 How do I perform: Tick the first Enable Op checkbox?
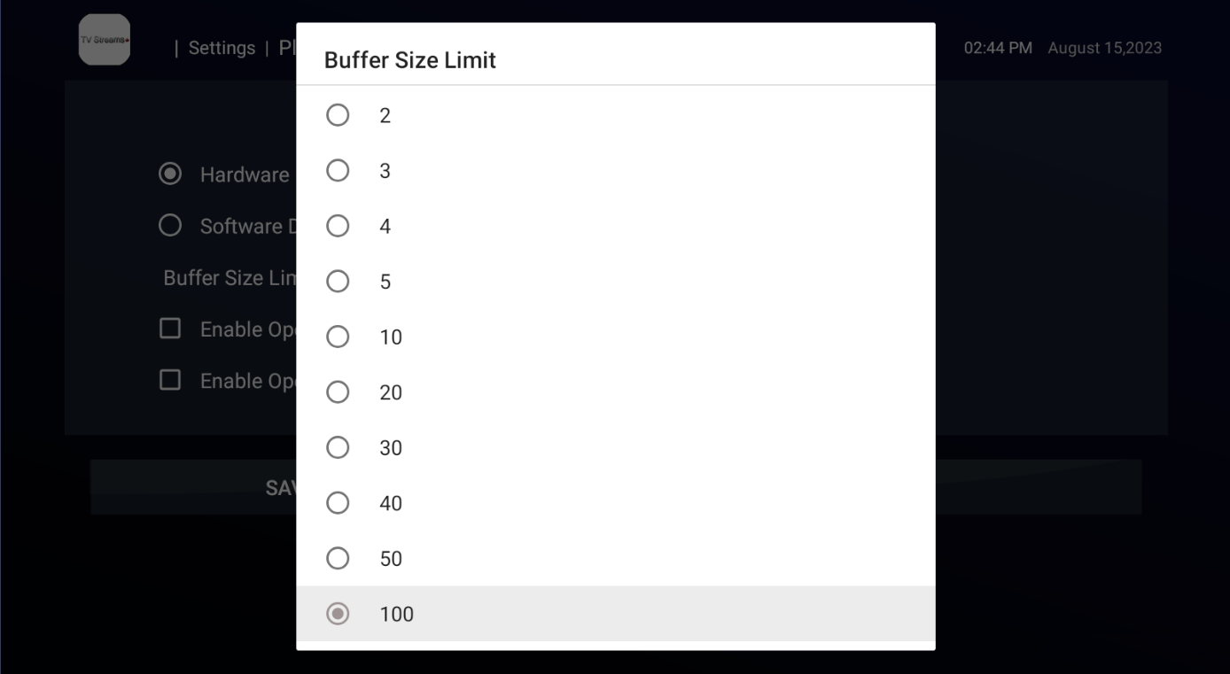tap(170, 329)
